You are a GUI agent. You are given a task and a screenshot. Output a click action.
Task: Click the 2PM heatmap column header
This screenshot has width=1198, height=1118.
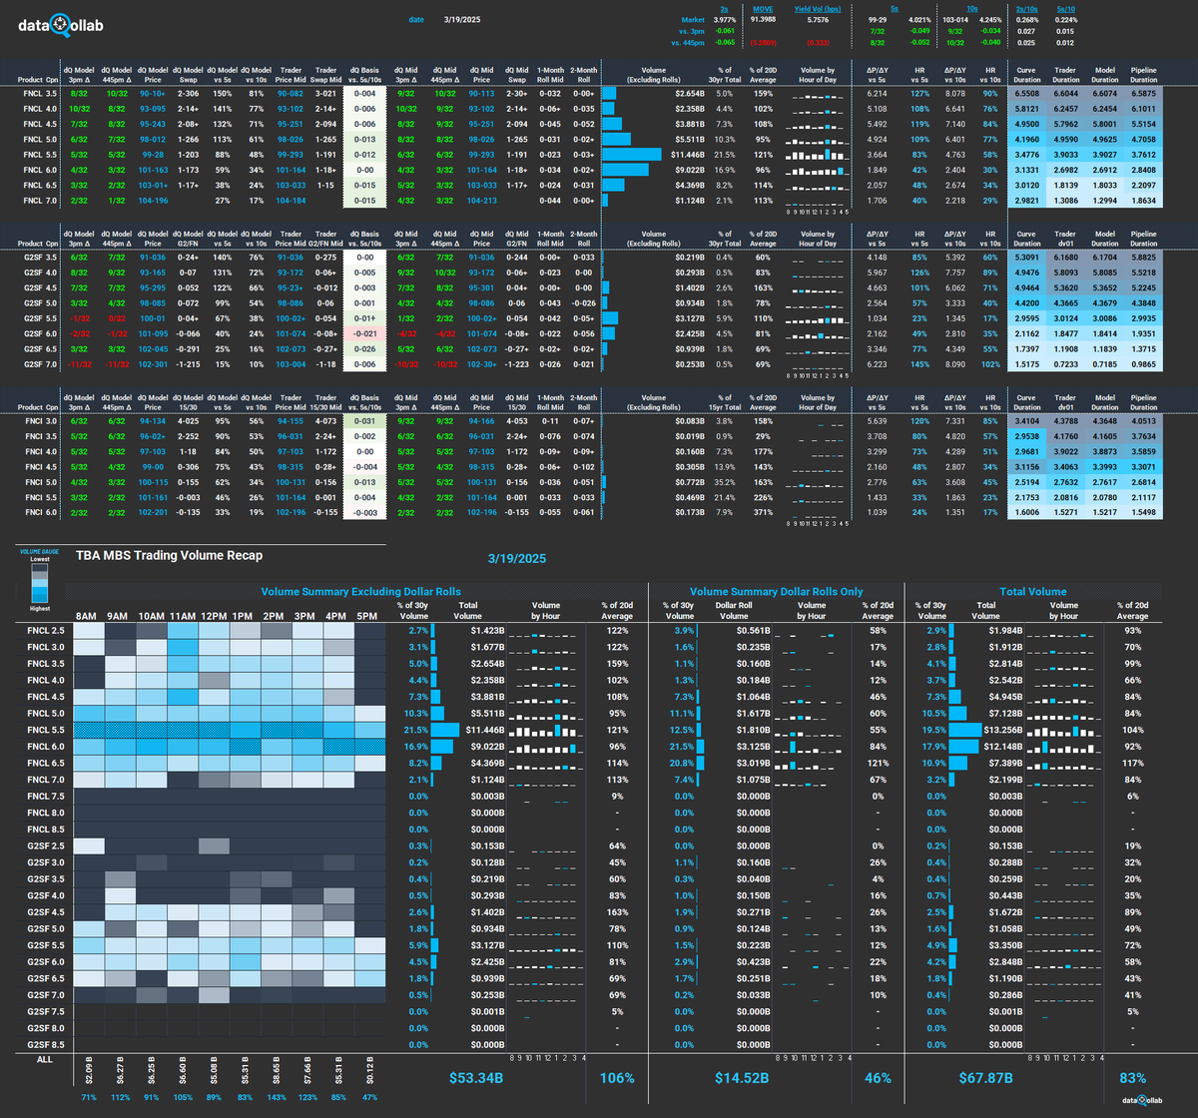tap(275, 615)
